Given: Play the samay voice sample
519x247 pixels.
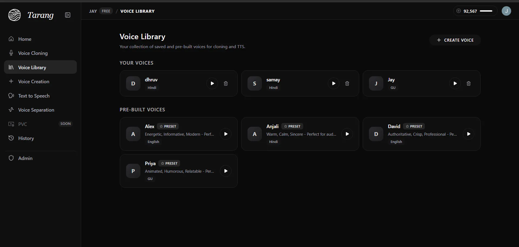Looking at the screenshot, I should (x=334, y=84).
